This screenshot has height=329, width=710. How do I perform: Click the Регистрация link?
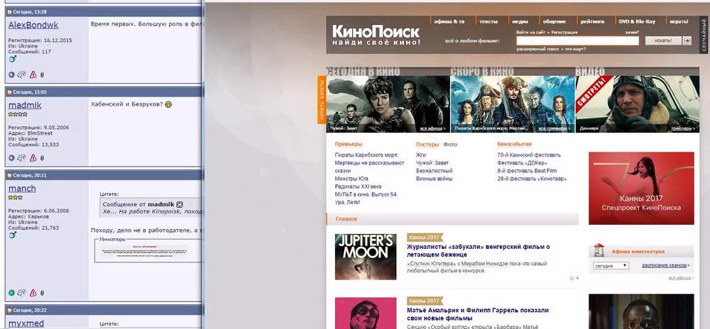click(564, 33)
